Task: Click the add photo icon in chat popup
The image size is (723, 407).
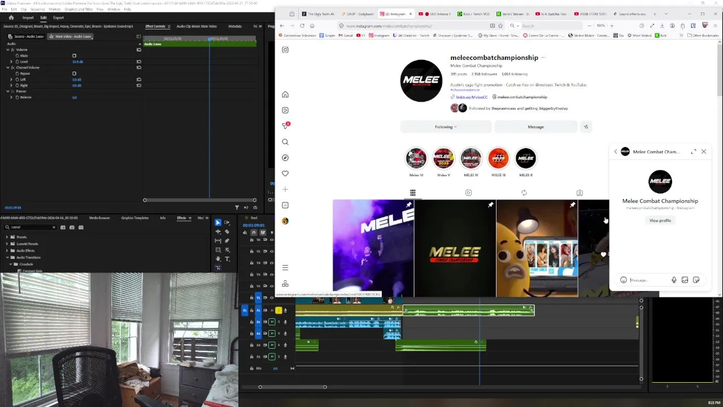Action: 685,280
